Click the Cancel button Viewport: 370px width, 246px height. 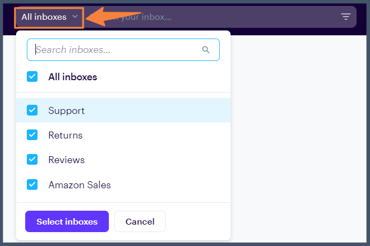140,221
